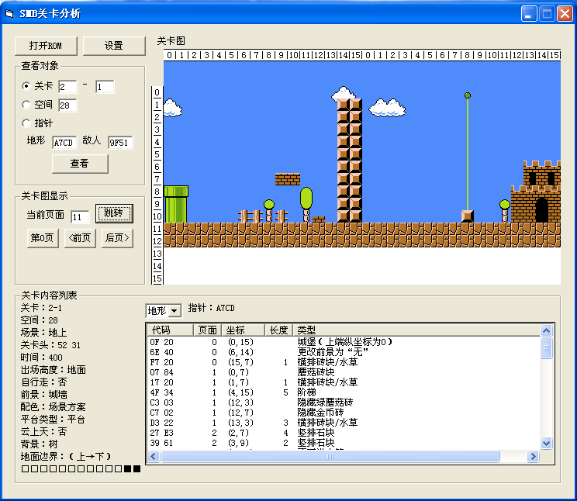Click the 地形 pointer field A7CD

(64, 143)
